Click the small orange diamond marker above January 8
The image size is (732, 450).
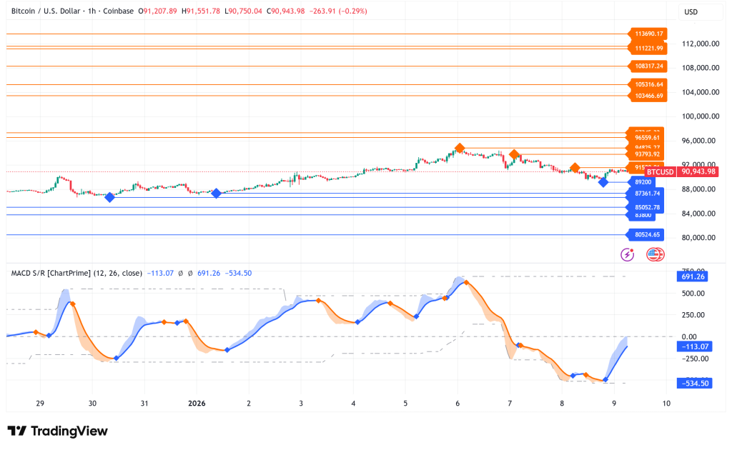[575, 169]
